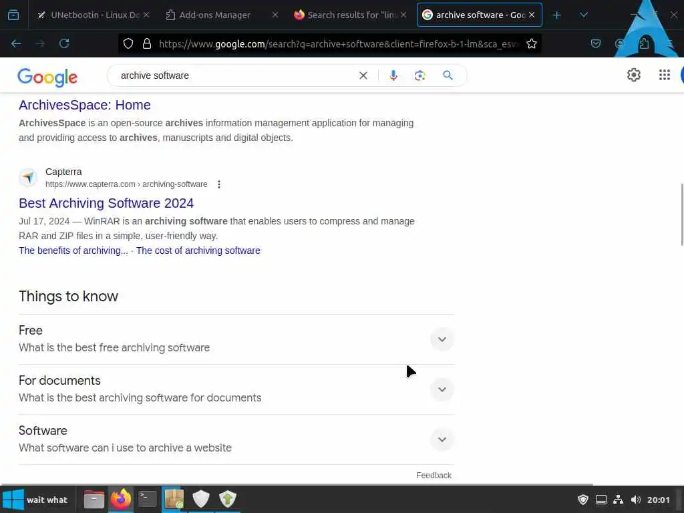Viewport: 684px width, 513px height.
Task: Open a new tab with the plus button
Action: coord(556,15)
